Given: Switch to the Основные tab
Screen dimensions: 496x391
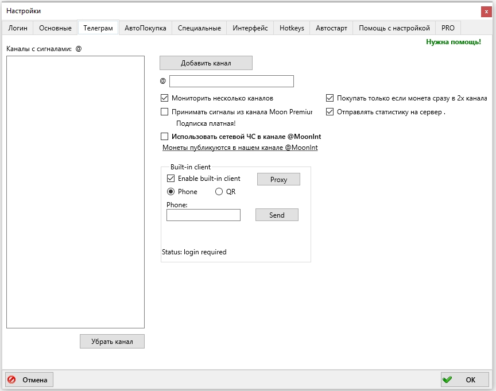Looking at the screenshot, I should click(55, 28).
